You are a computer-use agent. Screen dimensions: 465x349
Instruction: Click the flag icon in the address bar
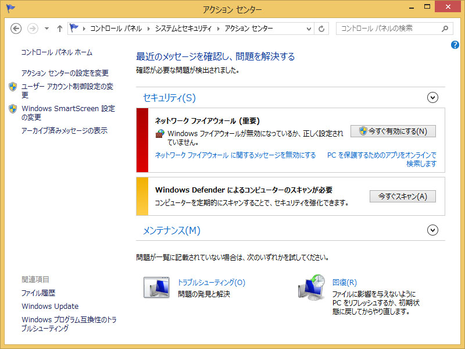coord(74,28)
